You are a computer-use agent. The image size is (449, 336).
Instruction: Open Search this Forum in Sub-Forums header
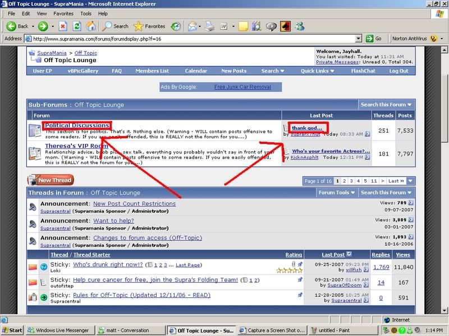386,105
